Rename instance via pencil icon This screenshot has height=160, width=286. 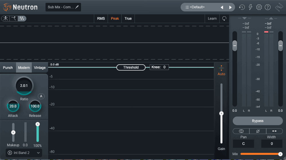pyautogui.click(x=77, y=7)
